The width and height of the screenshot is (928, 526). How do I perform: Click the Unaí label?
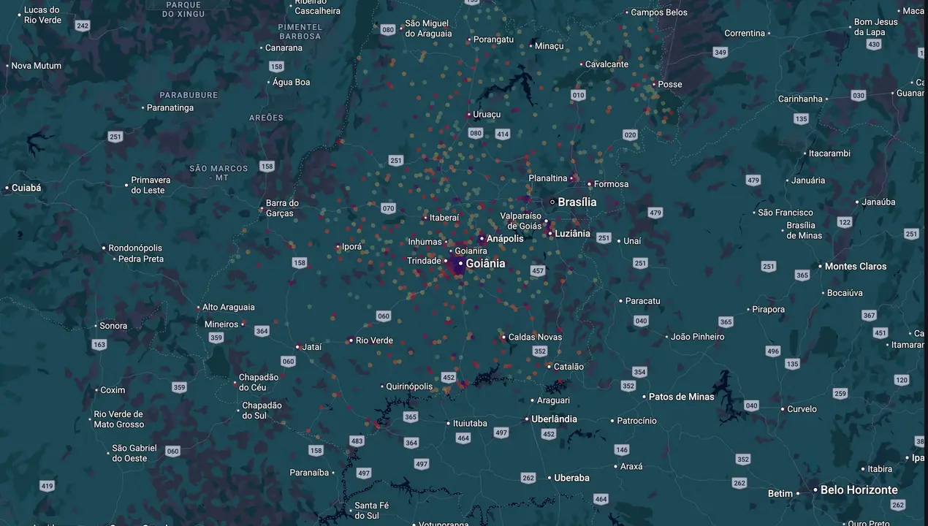[x=632, y=241]
